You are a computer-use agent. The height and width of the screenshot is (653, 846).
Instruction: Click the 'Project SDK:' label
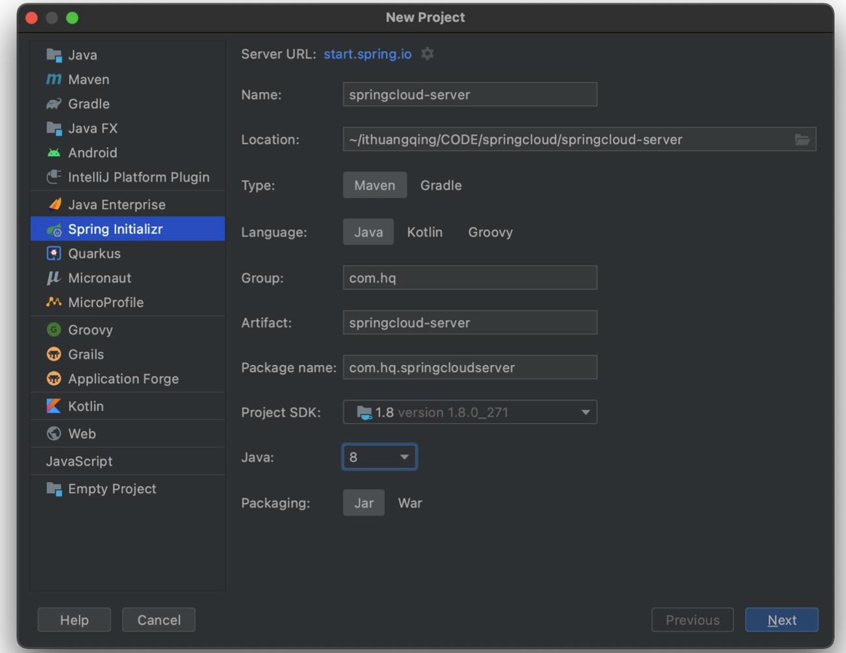click(281, 412)
